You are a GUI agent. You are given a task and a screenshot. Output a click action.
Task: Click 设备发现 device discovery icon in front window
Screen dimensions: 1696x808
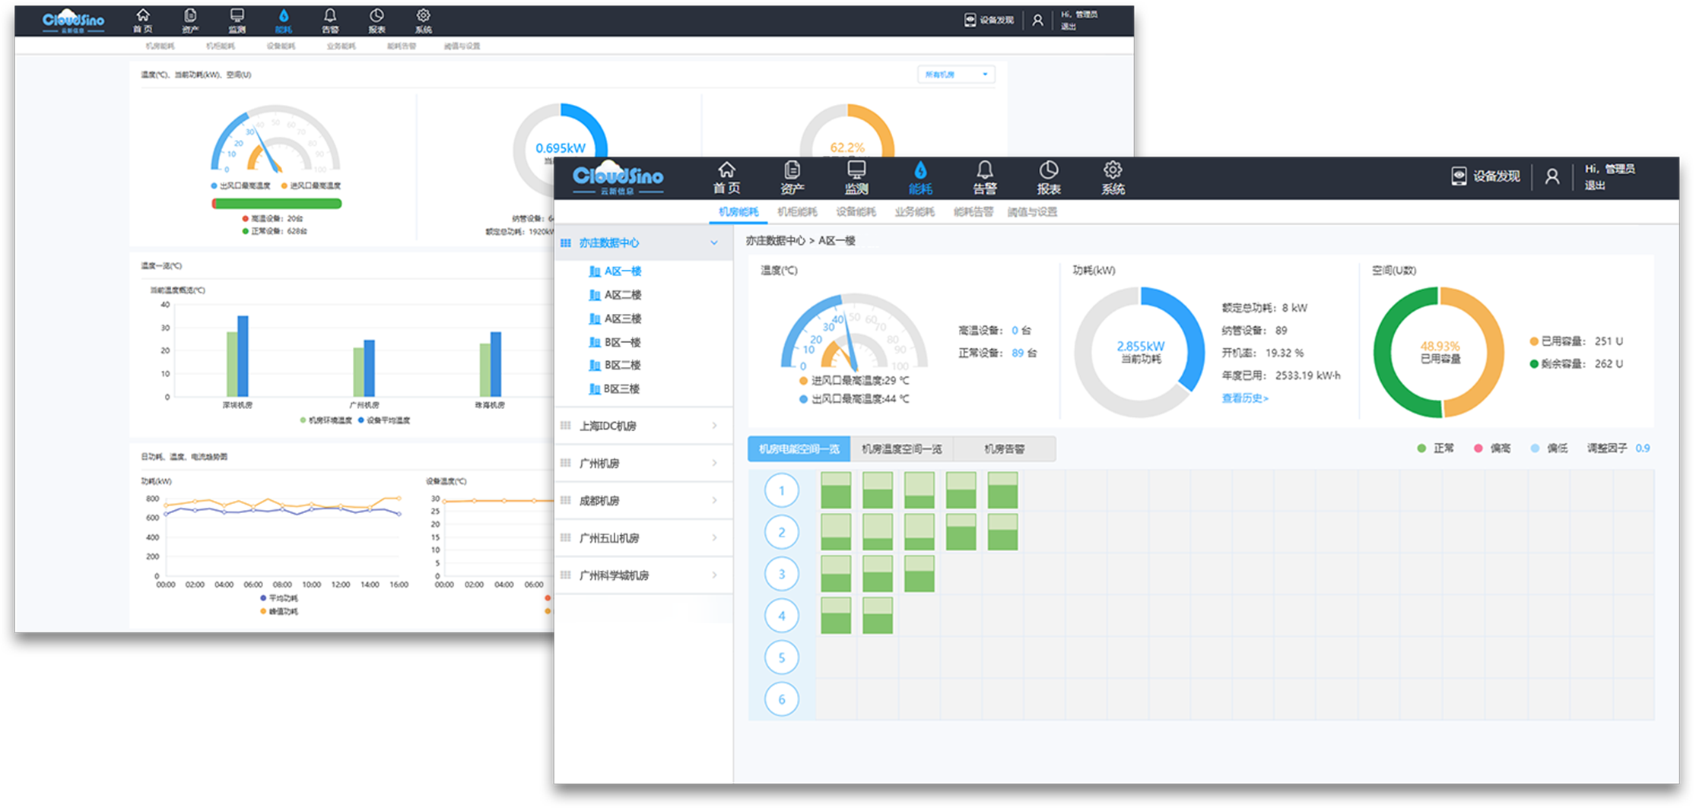(x=1459, y=176)
